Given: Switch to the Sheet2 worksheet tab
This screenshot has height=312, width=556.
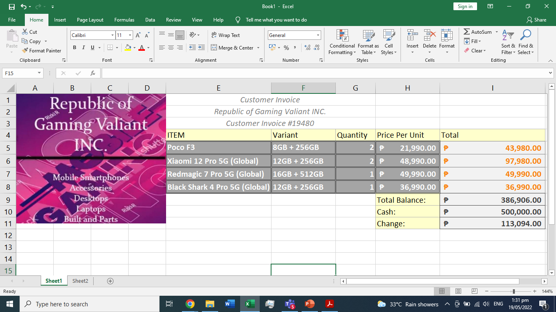Looking at the screenshot, I should pos(80,281).
